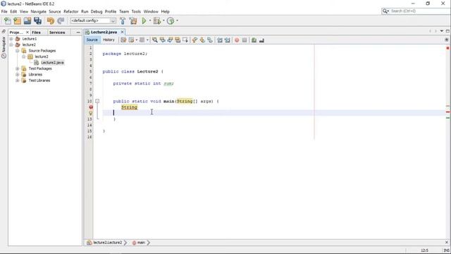Image resolution: width=451 pixels, height=254 pixels.
Task: Switch to Source view button
Action: click(92, 40)
